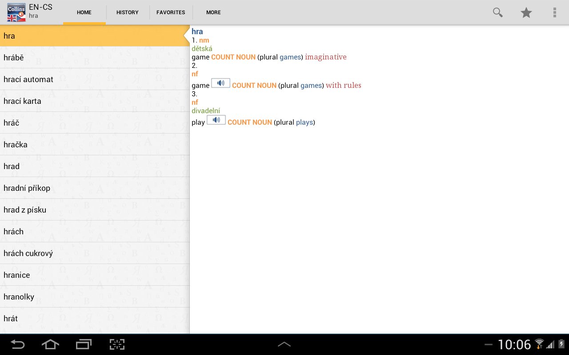Tap the phrase 'with rules'
This screenshot has width=569, height=355.
coord(344,85)
